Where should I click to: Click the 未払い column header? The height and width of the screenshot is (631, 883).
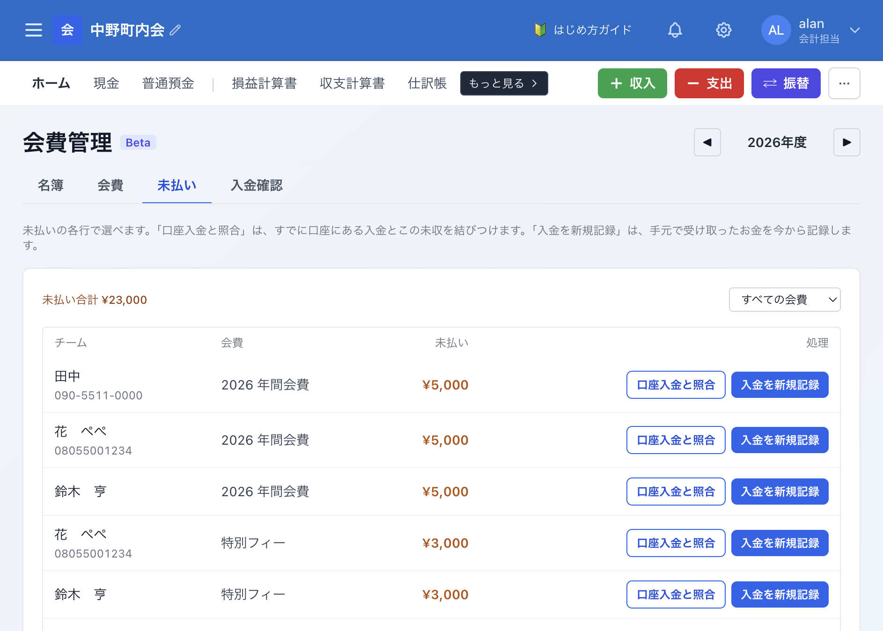point(451,343)
